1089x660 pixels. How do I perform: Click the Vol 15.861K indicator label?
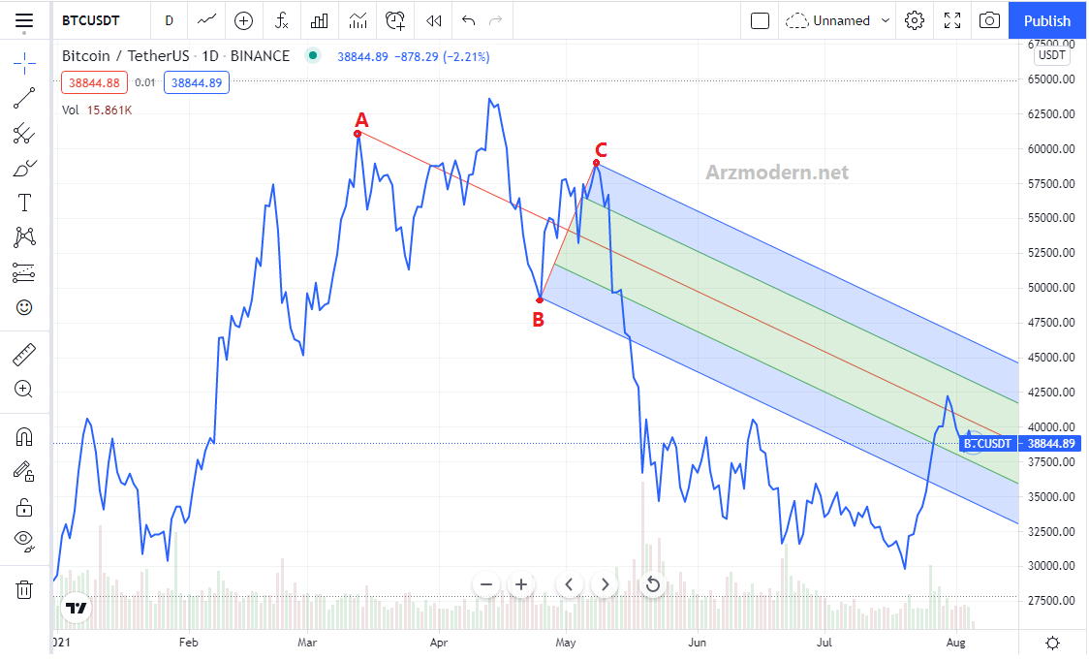tap(97, 110)
